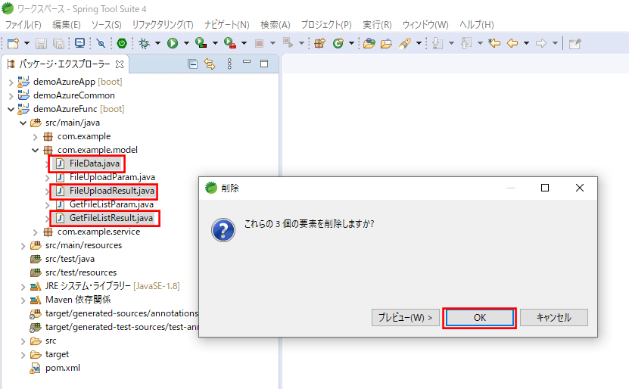Click the green Spring Boot dashboard icon

pyautogui.click(x=122, y=43)
